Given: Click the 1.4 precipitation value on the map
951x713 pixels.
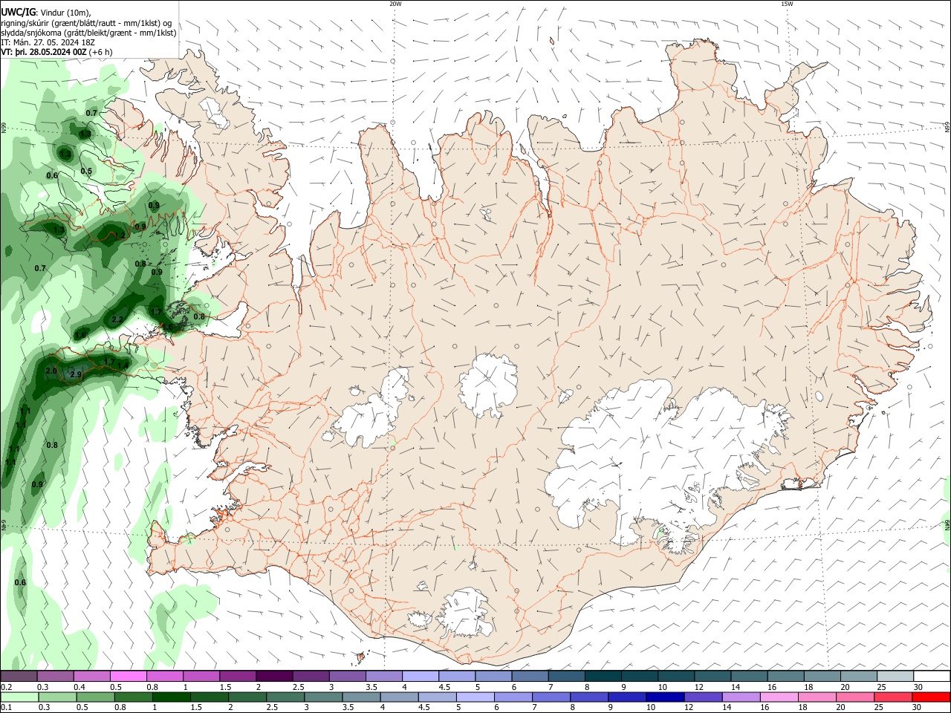Looking at the screenshot, I should tap(122, 365).
